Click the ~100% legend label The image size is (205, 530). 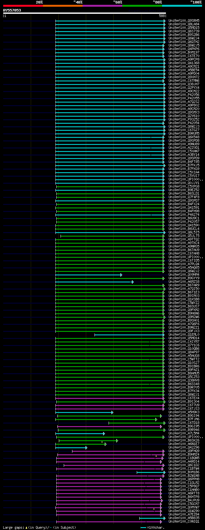click(x=196, y=2)
